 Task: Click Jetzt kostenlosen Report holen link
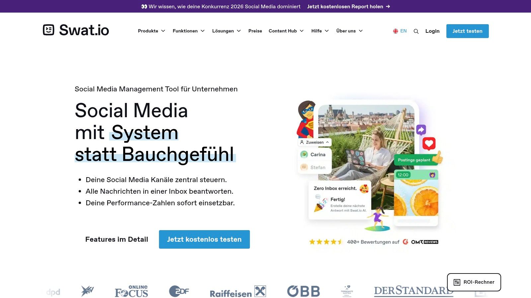(348, 6)
